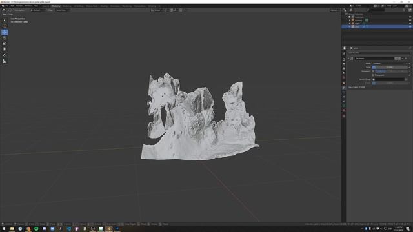
Task: Select the Select Box tool
Action: (5, 20)
